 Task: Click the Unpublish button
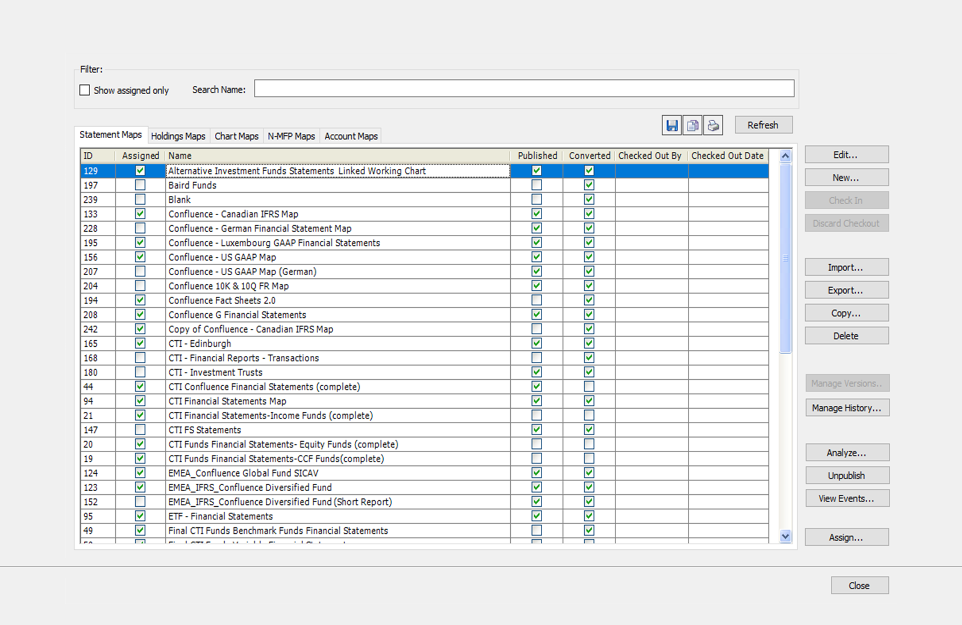click(x=847, y=476)
